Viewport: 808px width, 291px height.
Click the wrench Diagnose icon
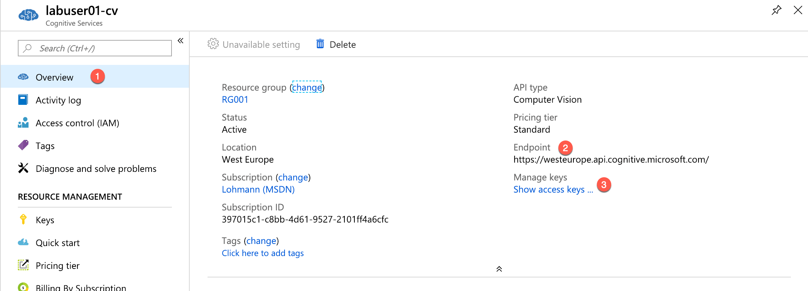coord(23,168)
